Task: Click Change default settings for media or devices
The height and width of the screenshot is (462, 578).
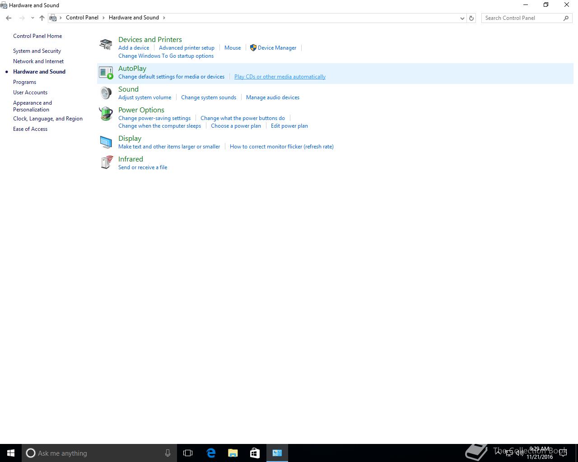Action: coord(171,77)
